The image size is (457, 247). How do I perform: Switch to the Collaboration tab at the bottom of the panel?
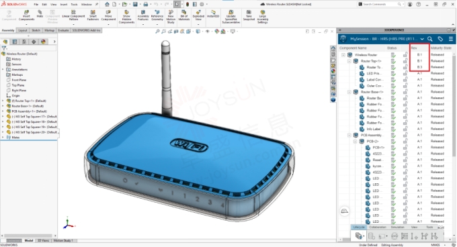click(378, 228)
